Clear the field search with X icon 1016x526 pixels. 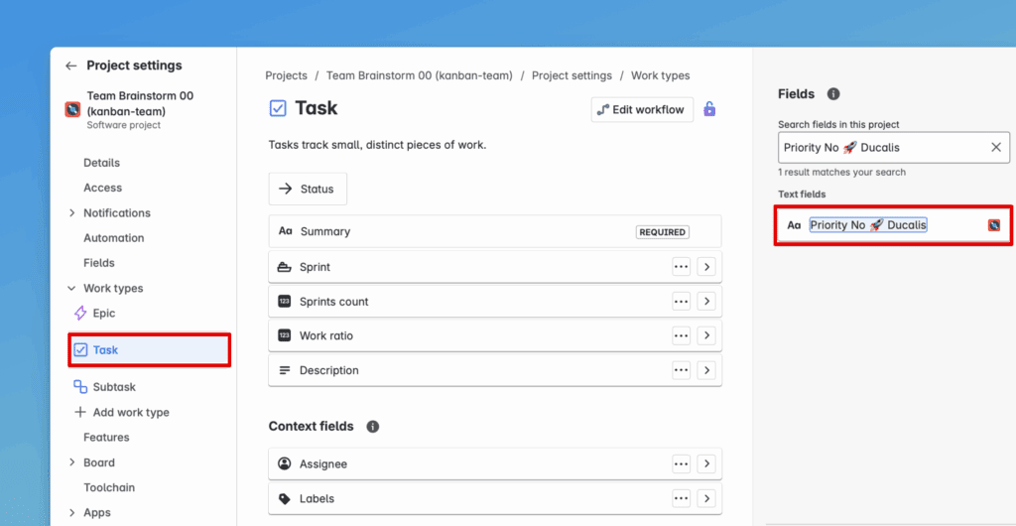pos(996,148)
